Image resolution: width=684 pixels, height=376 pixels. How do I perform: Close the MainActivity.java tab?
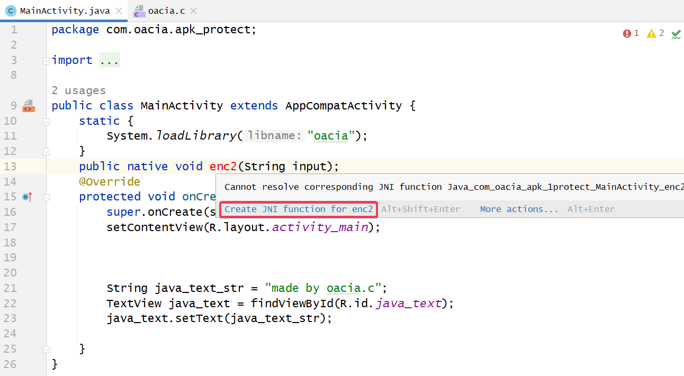coord(119,11)
